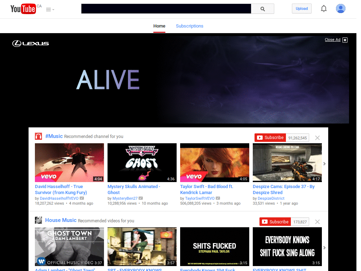This screenshot has height=271, width=361.
Task: Click the verified badge next to MysteryBen27
Action: [x=141, y=198]
